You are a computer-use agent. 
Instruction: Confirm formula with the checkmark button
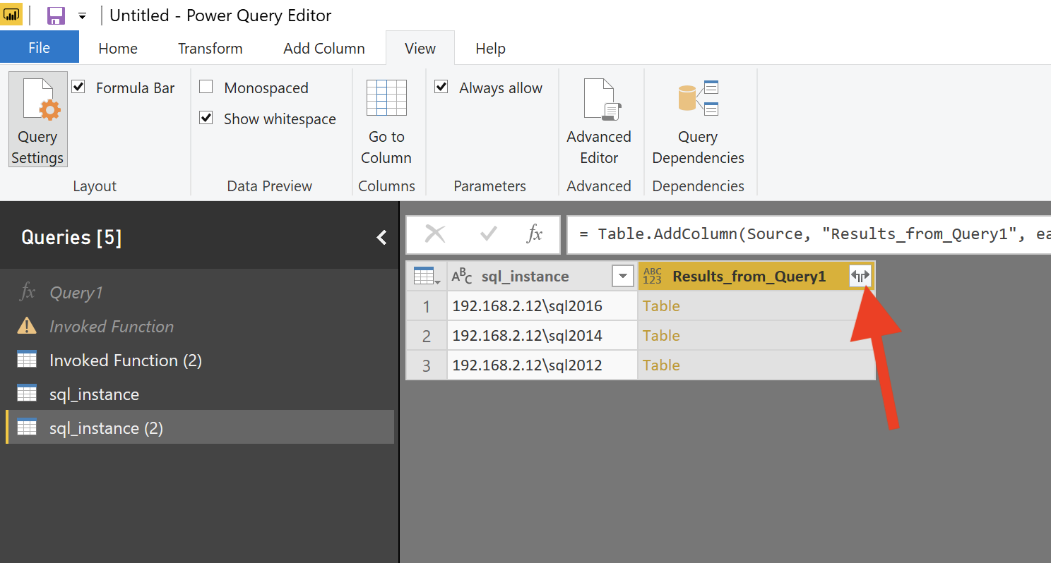click(488, 234)
